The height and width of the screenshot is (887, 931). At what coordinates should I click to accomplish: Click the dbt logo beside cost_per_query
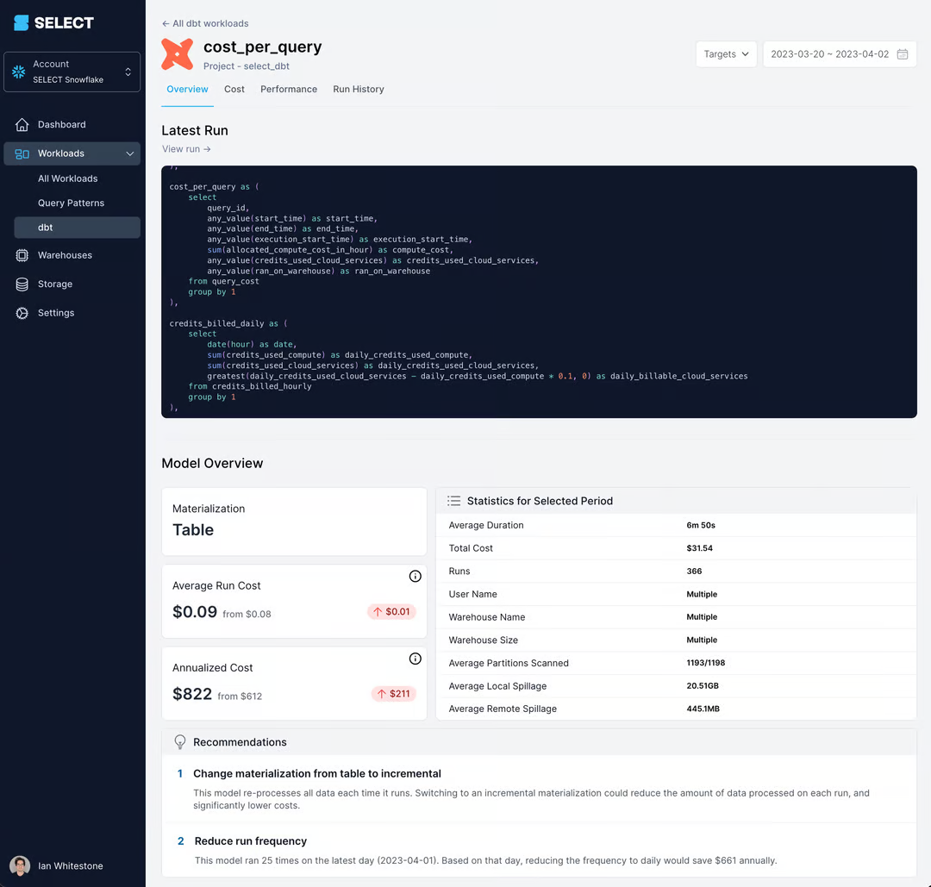pyautogui.click(x=178, y=54)
